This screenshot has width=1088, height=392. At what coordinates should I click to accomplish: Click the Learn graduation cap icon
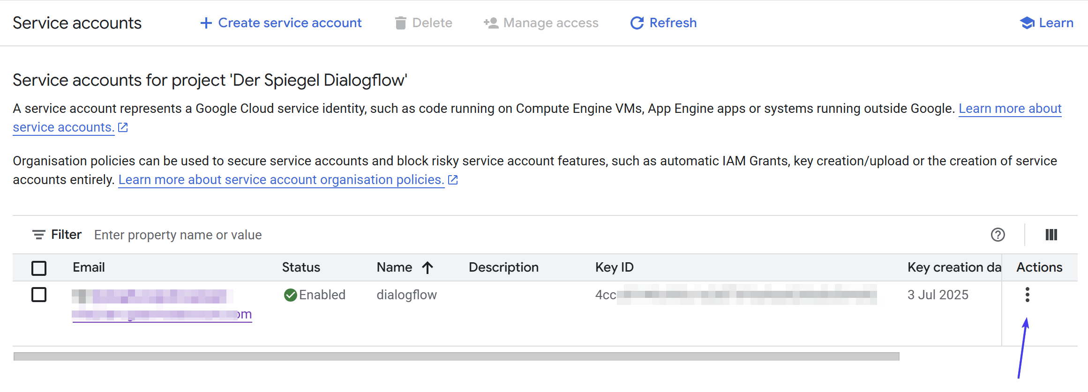(1027, 23)
